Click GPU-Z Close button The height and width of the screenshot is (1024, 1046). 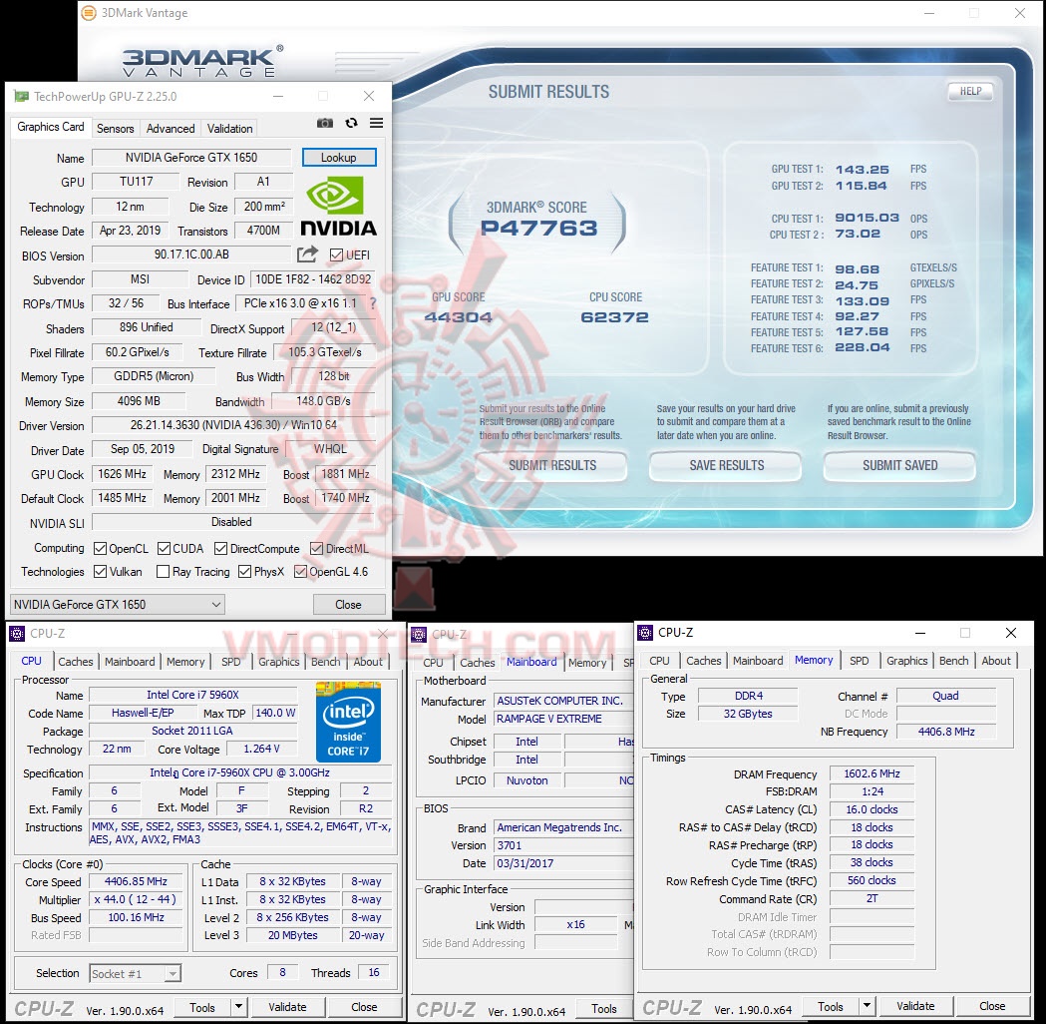pos(348,604)
